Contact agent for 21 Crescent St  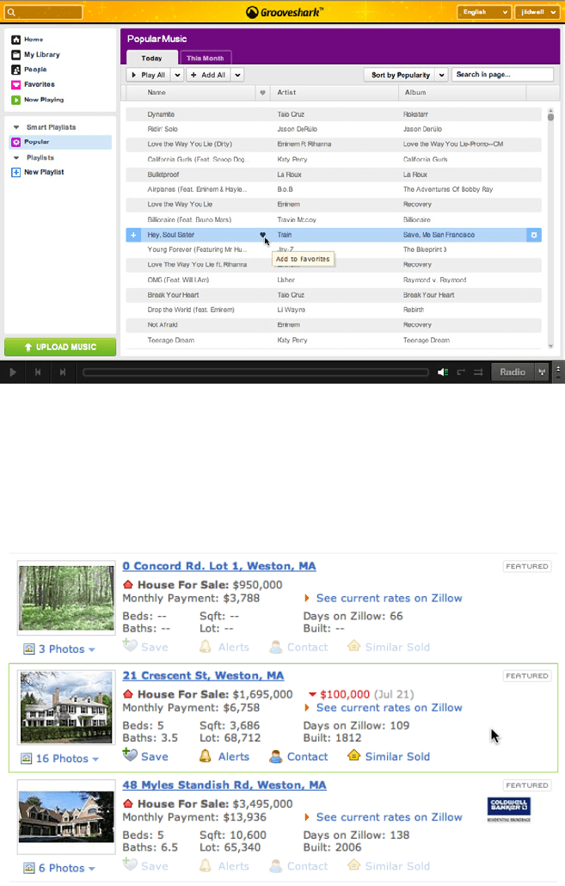pos(298,756)
